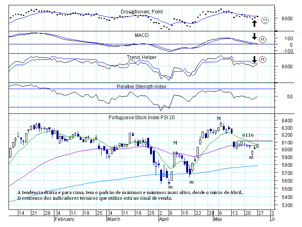302x227 pixels.
Task: Click the 6400 price axis label
Action: (x=287, y=121)
